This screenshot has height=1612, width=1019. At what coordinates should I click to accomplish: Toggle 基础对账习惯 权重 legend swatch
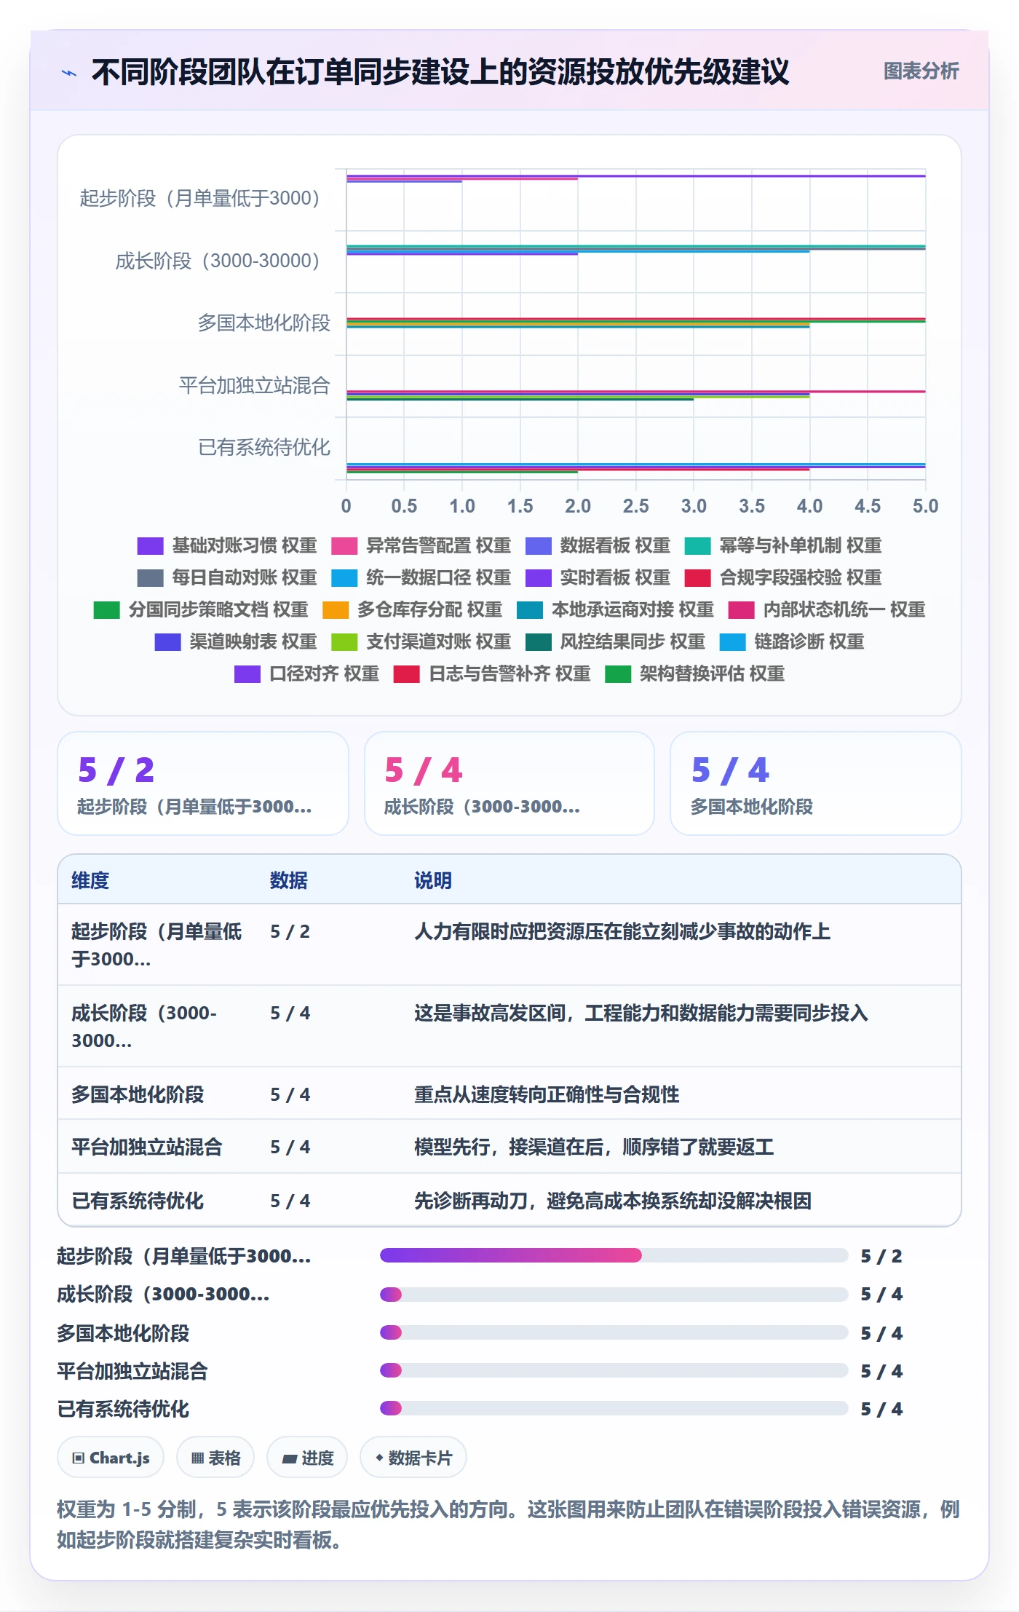coord(150,545)
